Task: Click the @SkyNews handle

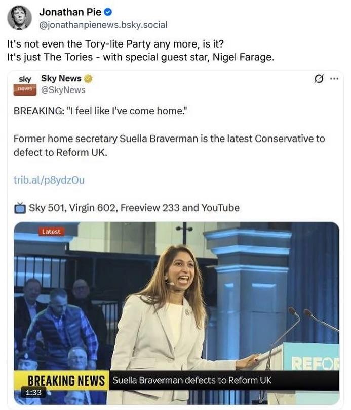Action: point(63,90)
